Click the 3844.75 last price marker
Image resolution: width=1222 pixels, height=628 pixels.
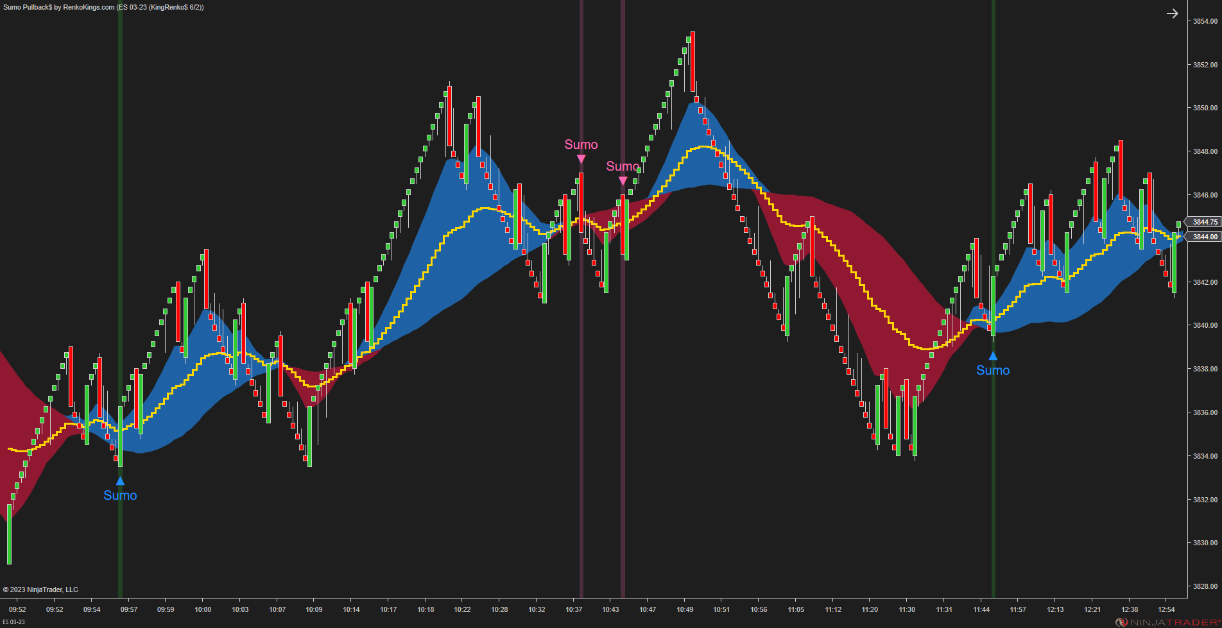[x=1204, y=223]
